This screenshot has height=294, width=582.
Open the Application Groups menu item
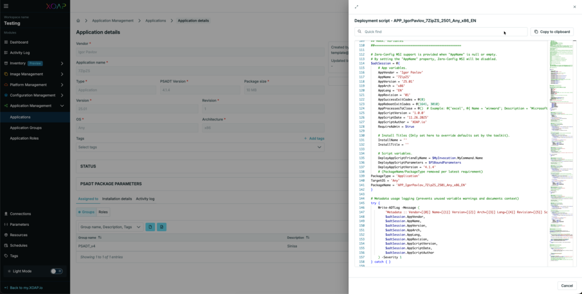(26, 128)
